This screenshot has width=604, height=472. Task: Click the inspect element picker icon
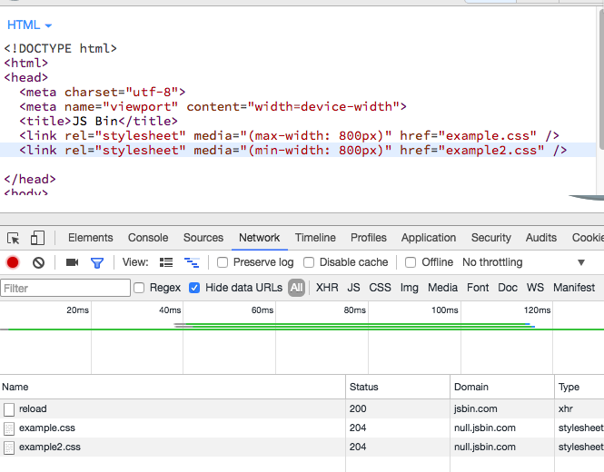[14, 238]
